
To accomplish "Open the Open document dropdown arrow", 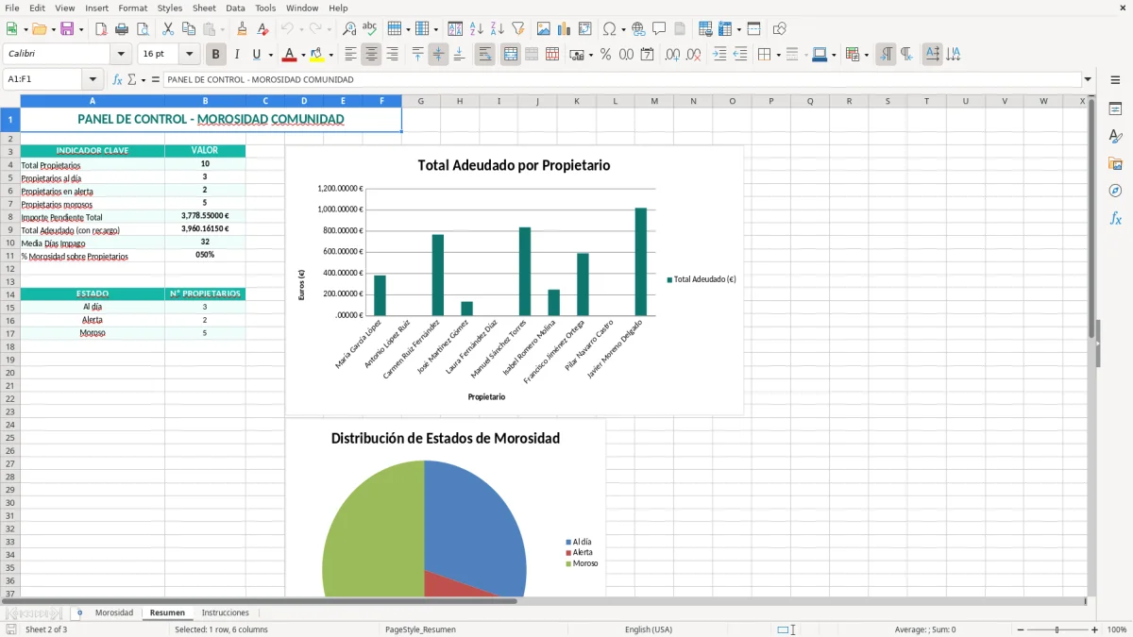I will (54, 29).
